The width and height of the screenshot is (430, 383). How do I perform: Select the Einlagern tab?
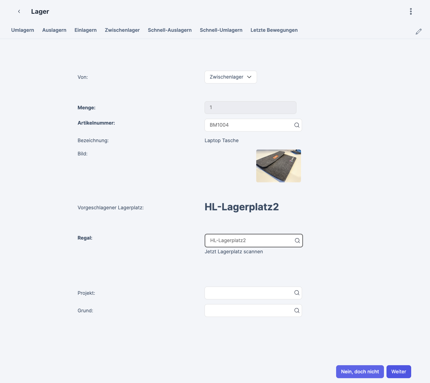tap(85, 30)
